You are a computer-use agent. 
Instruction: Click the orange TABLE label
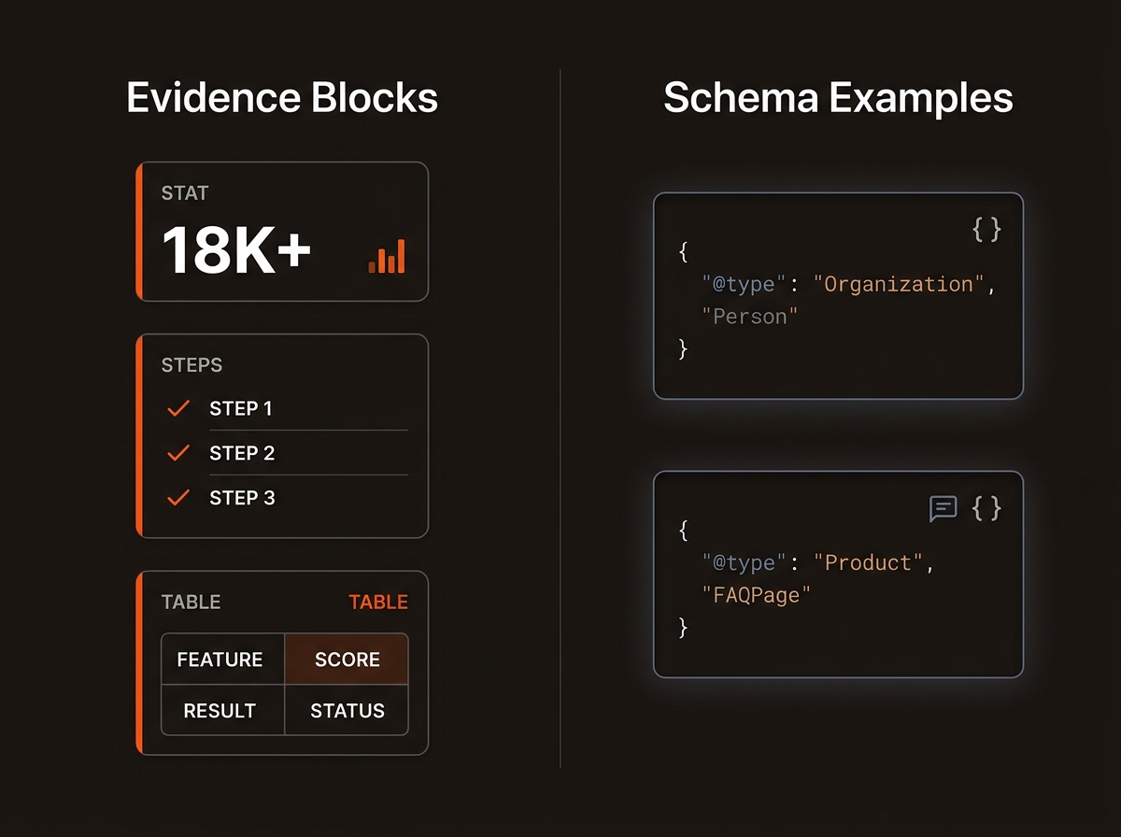[378, 603]
